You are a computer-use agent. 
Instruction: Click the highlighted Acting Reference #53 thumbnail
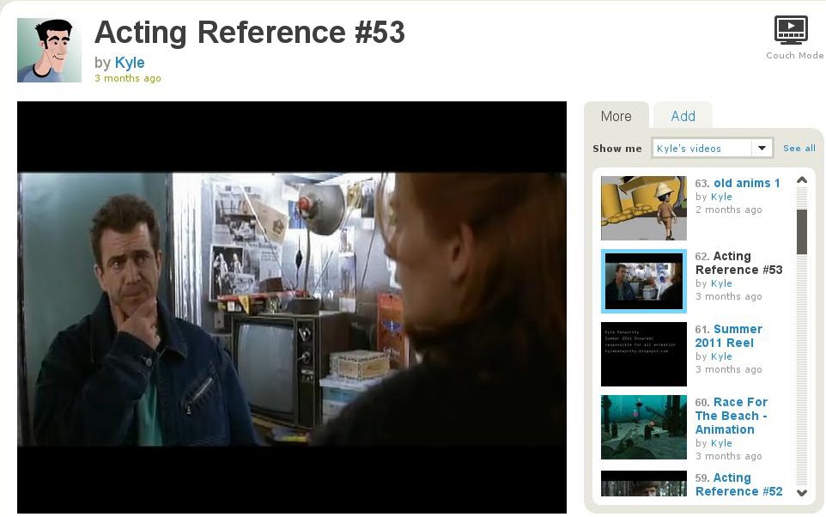click(644, 281)
